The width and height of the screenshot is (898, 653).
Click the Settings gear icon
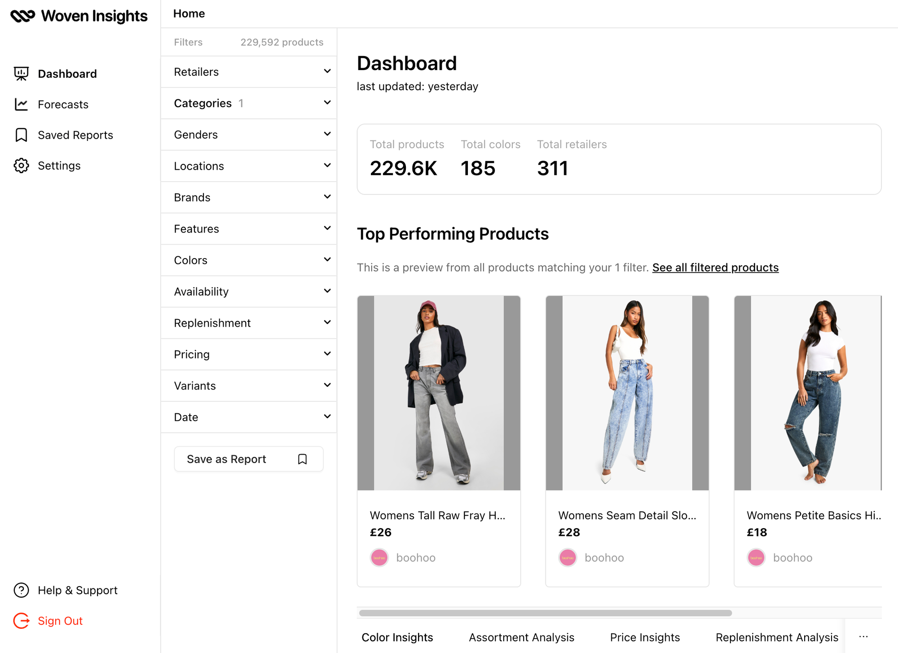21,166
